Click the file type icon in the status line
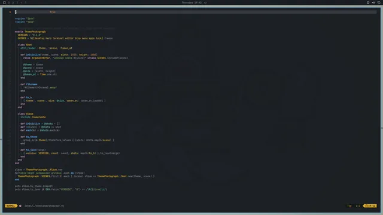Viewport: 383px width, 215px height. coord(20,205)
